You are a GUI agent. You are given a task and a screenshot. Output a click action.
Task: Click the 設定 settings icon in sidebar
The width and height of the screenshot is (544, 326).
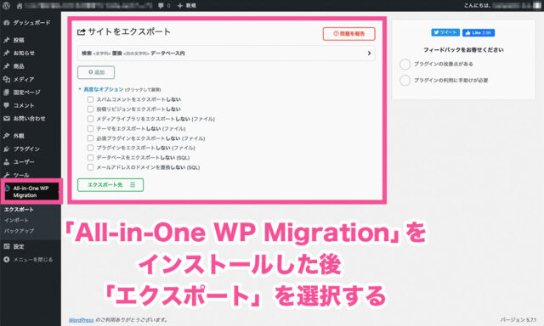[6, 246]
